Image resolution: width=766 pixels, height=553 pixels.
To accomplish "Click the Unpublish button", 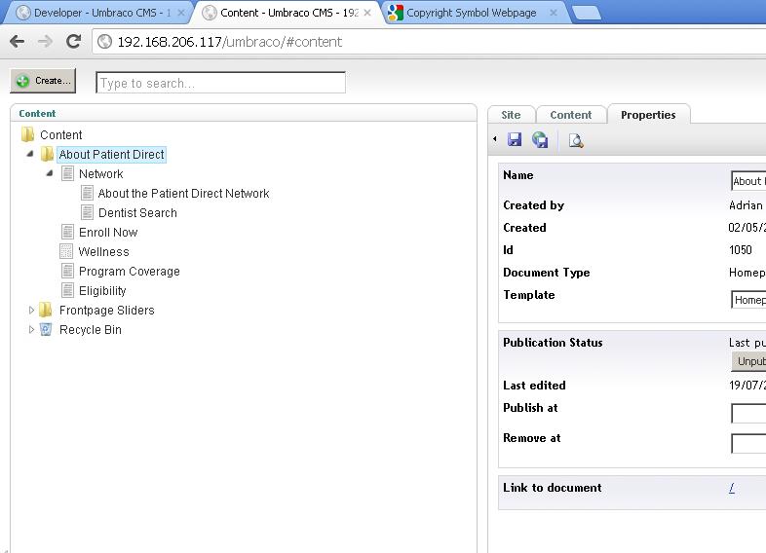I will [x=748, y=361].
